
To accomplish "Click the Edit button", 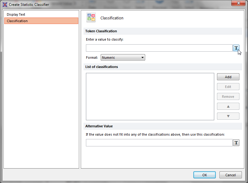I will [228, 87].
